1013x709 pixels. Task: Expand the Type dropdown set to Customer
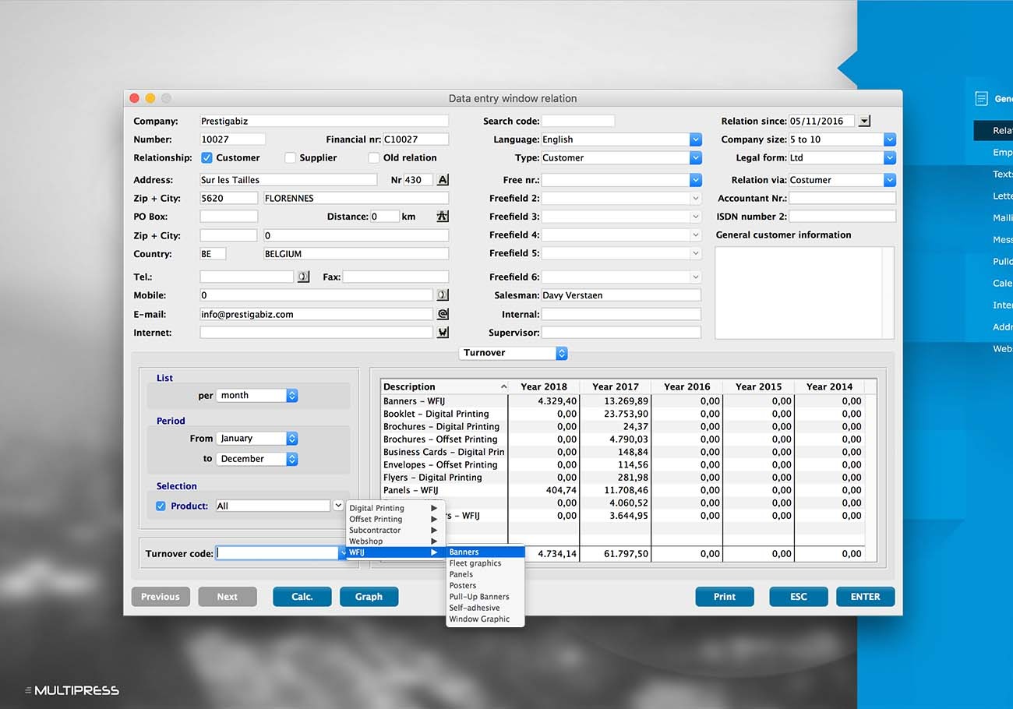695,157
